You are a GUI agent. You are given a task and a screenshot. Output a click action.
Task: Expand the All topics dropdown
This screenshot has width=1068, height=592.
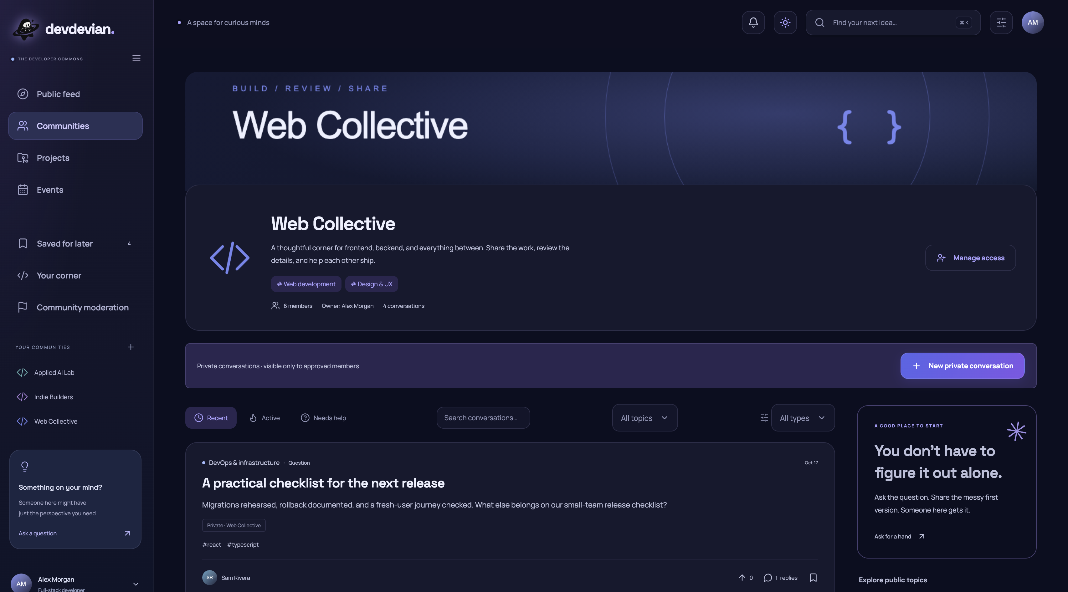tap(645, 418)
